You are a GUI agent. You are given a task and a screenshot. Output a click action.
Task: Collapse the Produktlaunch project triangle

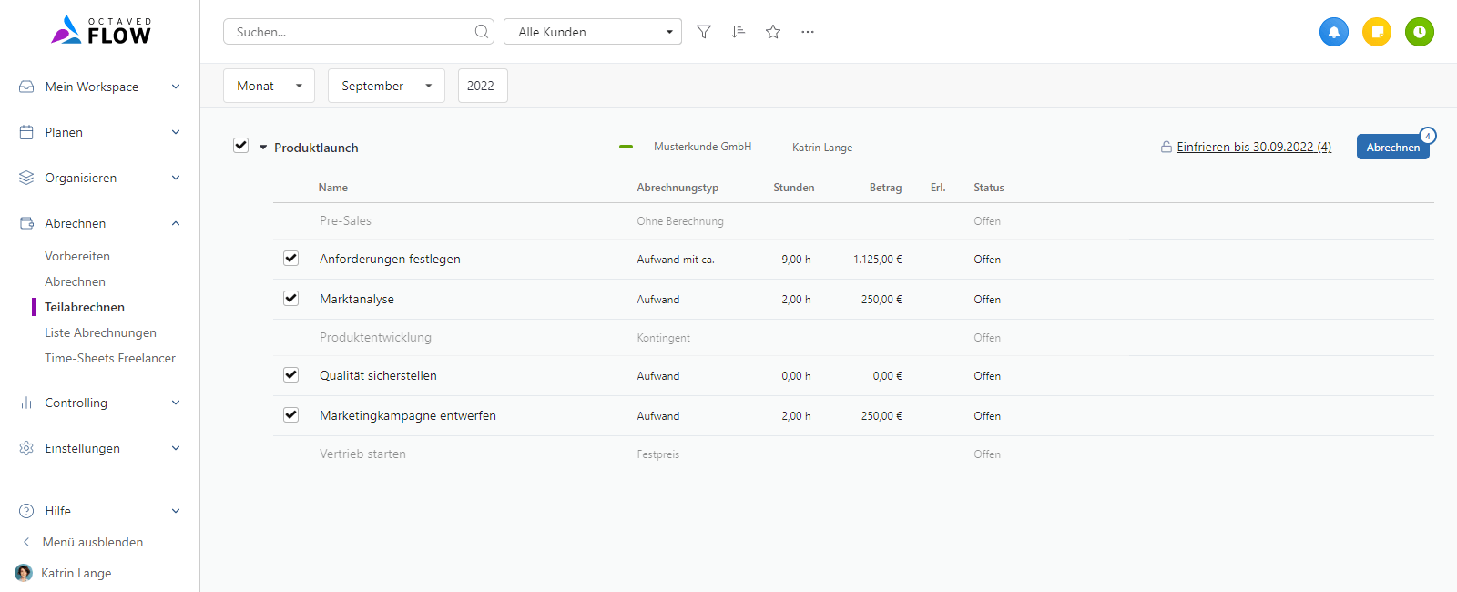[263, 148]
